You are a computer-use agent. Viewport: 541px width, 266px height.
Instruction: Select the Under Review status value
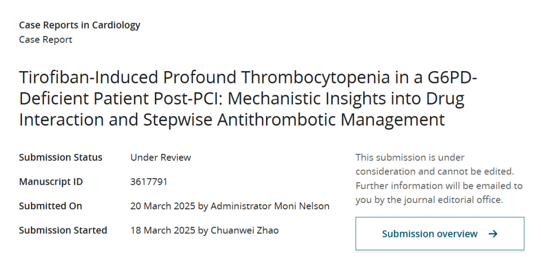161,157
